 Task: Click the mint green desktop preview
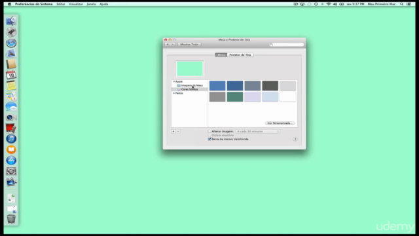coord(190,68)
